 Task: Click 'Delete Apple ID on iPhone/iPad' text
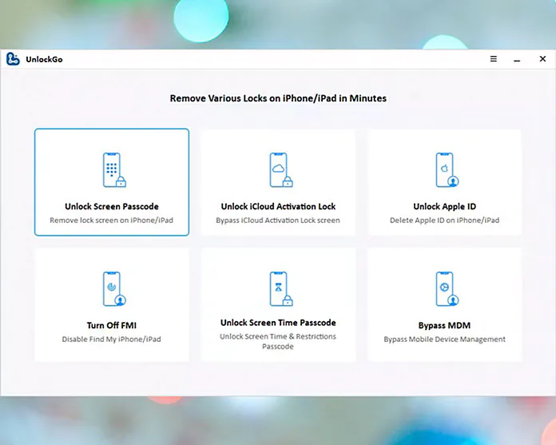coord(445,221)
